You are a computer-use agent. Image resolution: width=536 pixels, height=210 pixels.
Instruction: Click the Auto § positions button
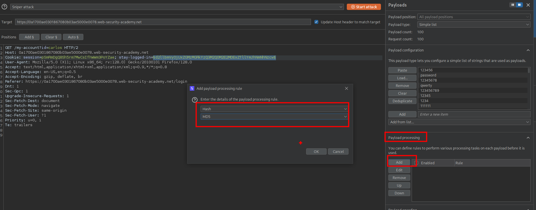73,37
